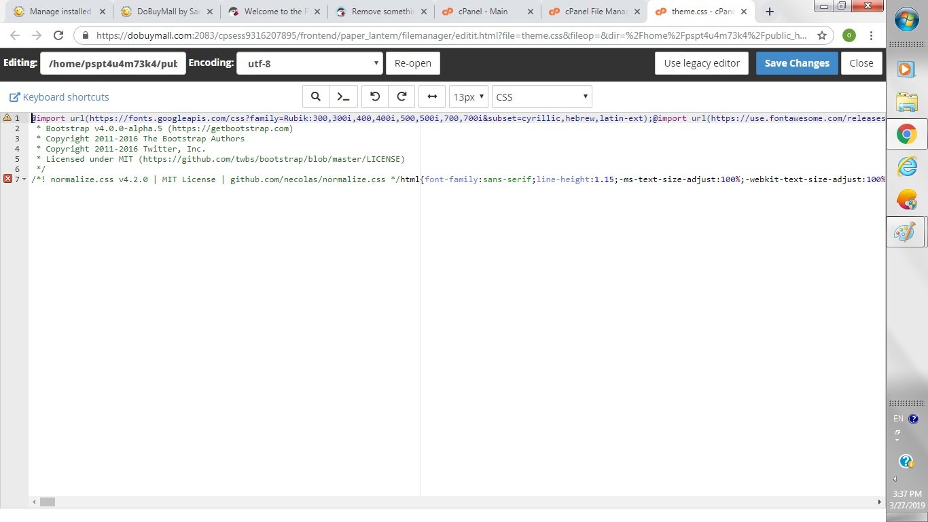Close the editor with Close button
Viewport: 928px width, 522px height.
(861, 63)
